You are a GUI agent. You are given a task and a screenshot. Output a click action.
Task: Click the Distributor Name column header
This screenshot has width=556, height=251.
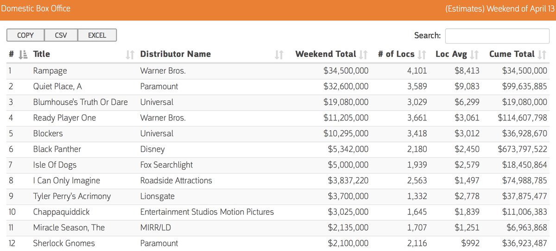coord(176,54)
